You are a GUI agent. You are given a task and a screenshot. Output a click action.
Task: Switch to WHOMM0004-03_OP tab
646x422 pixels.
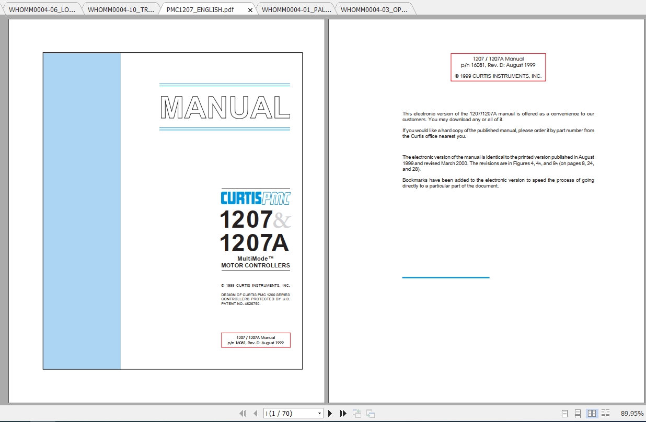(374, 9)
